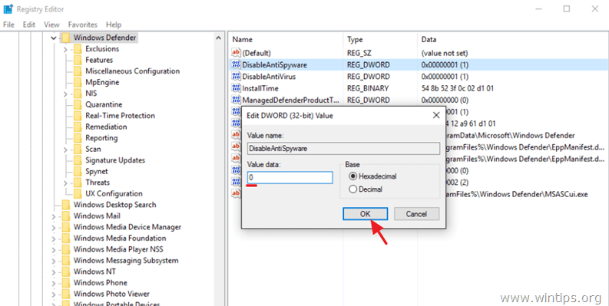
Task: Select the Windows Messaging Subsystem key
Action: 126,261
